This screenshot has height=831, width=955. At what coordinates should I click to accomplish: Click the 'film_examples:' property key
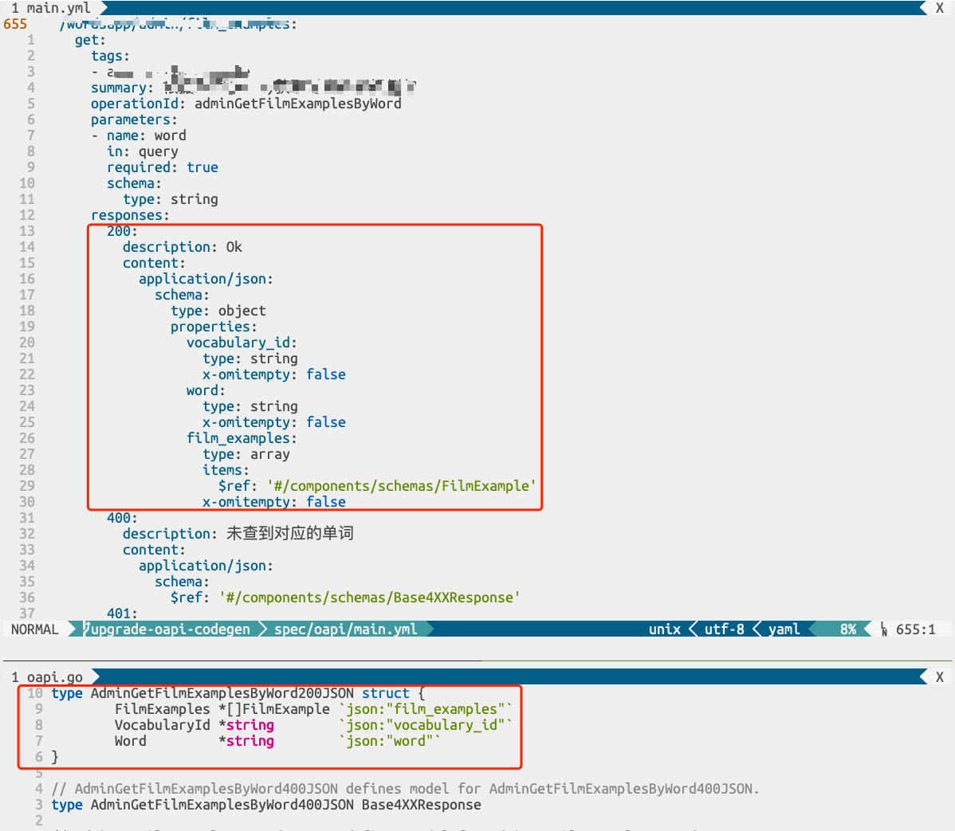[242, 438]
